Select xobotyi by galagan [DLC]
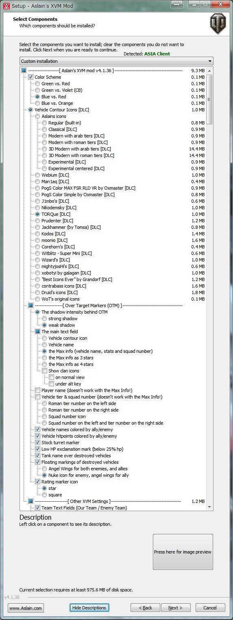This screenshot has width=233, height=620. click(x=37, y=273)
